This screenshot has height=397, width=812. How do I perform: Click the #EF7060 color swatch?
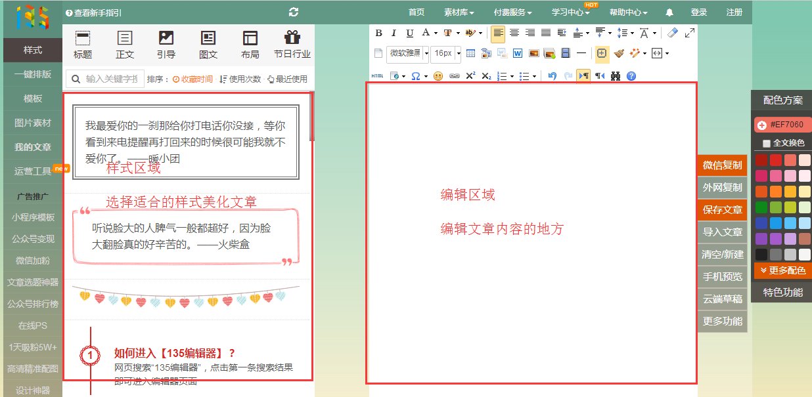781,123
